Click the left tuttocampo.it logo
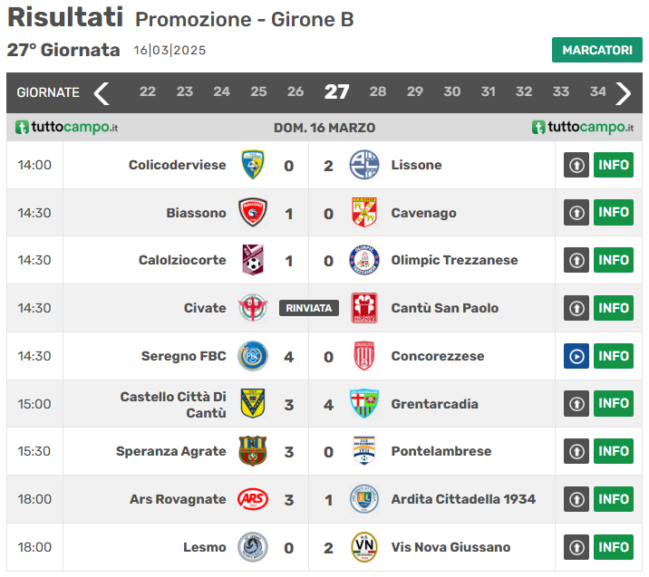649x577 pixels. [67, 128]
